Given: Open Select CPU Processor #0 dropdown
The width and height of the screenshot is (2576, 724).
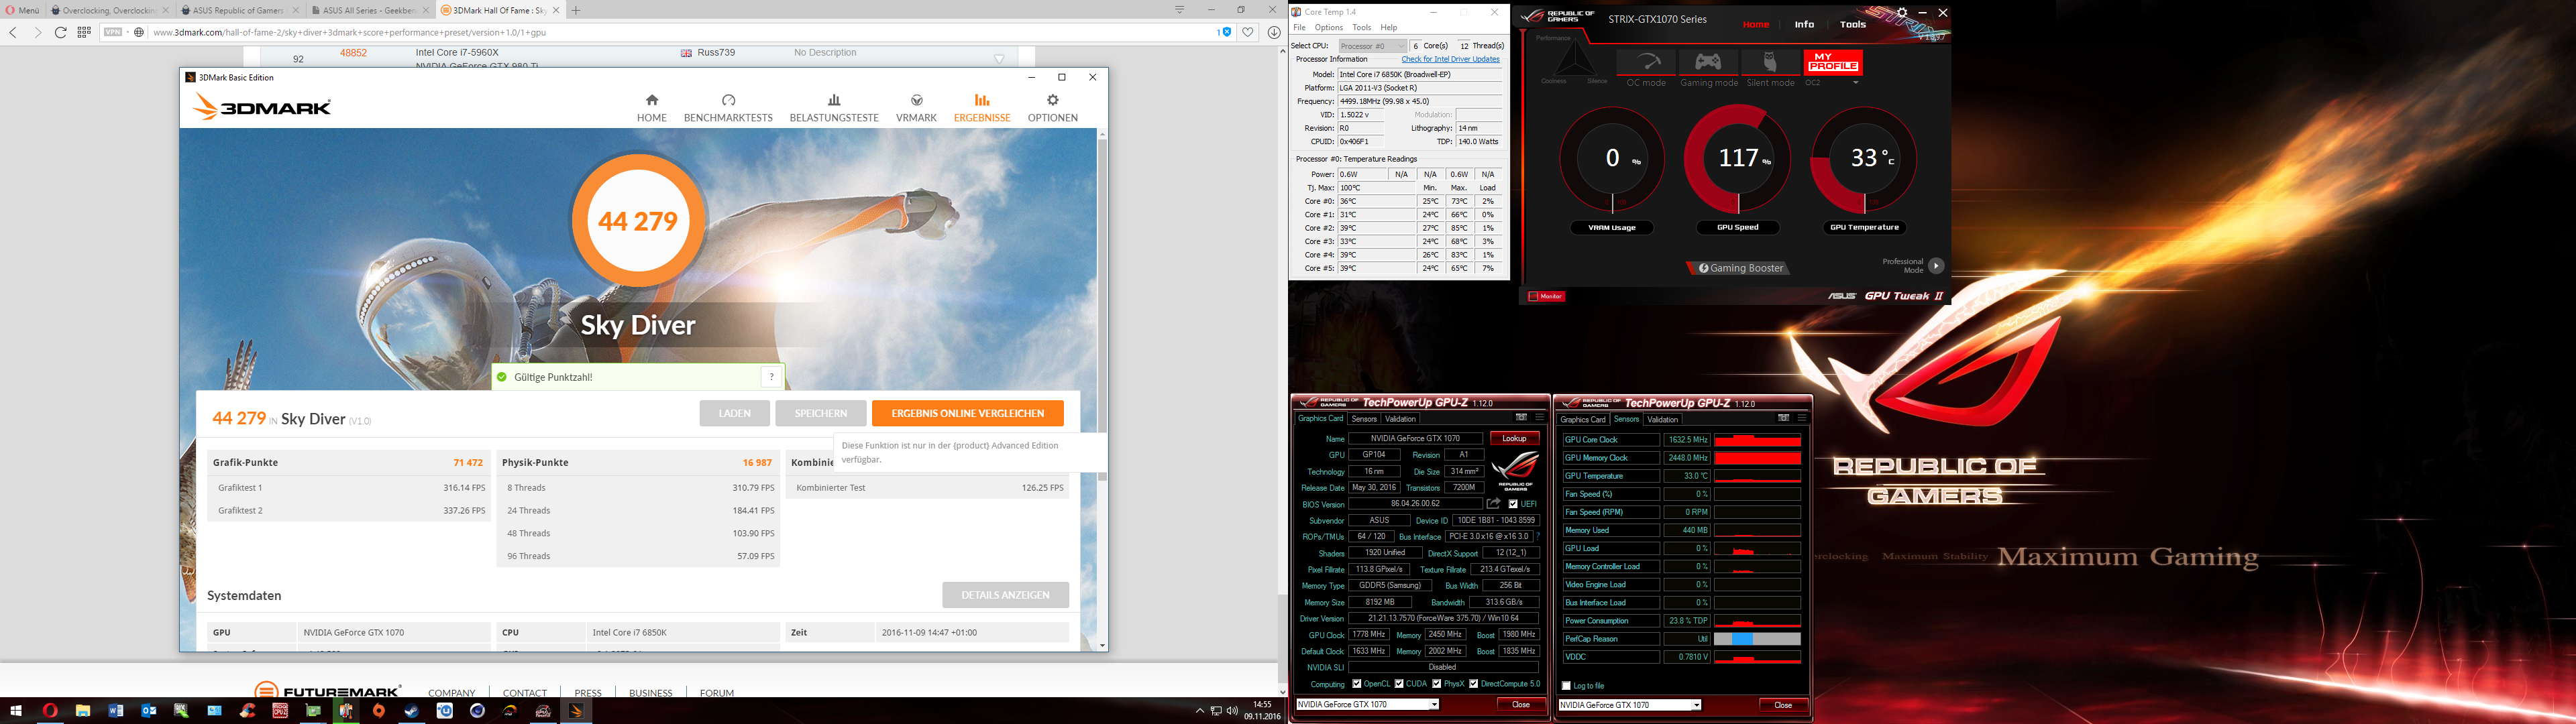Looking at the screenshot, I should pyautogui.click(x=1372, y=46).
